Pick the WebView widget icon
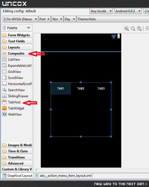The width and height of the screenshot is (149, 187). pyautogui.click(x=4, y=114)
